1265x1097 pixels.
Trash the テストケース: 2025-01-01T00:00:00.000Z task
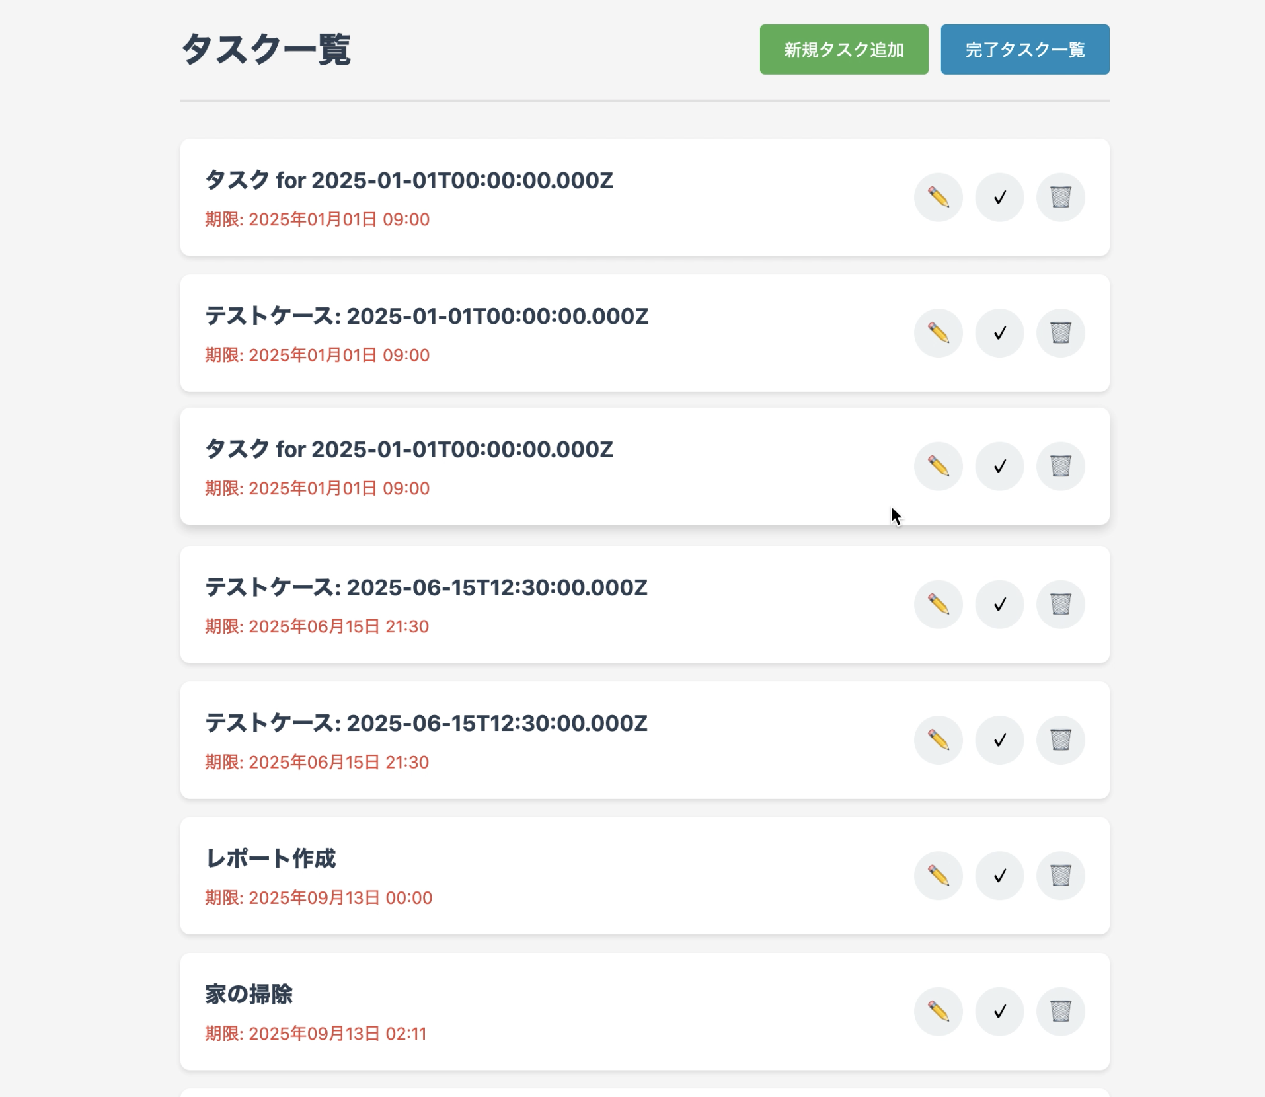pyautogui.click(x=1060, y=333)
